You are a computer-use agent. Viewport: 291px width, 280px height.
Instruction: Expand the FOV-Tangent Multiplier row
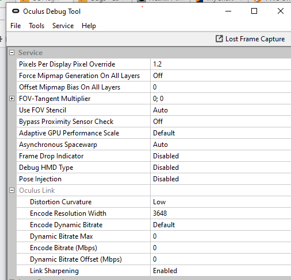(x=12, y=99)
